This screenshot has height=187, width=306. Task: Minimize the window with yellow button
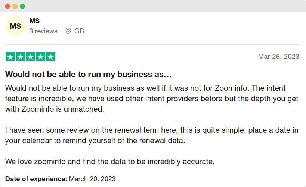(x=15, y=6)
